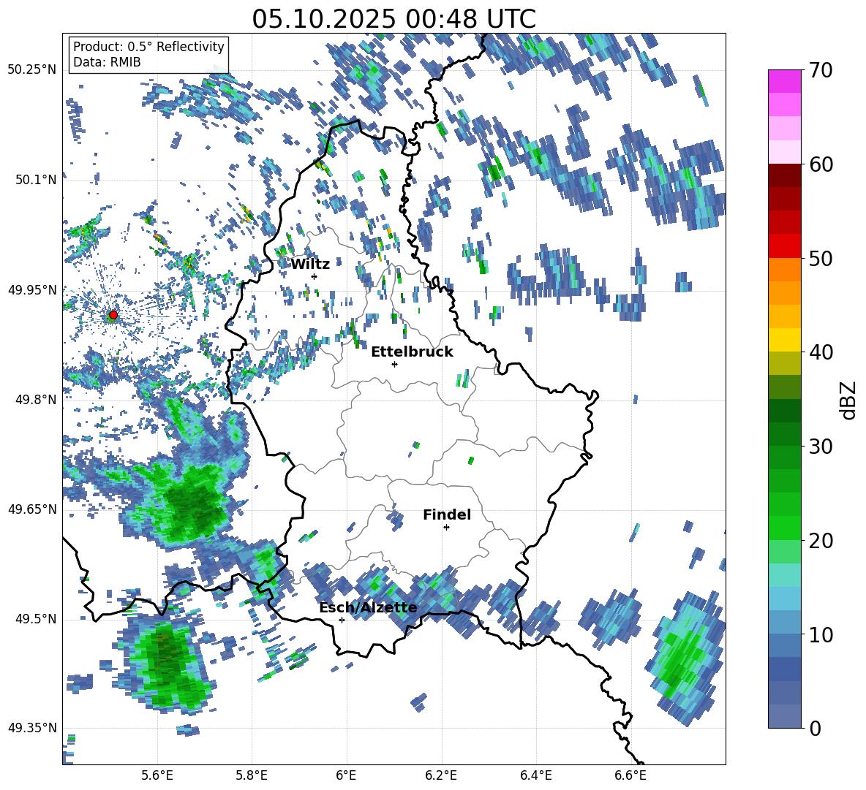Click the cross marker below the Wiltz label

(x=315, y=276)
